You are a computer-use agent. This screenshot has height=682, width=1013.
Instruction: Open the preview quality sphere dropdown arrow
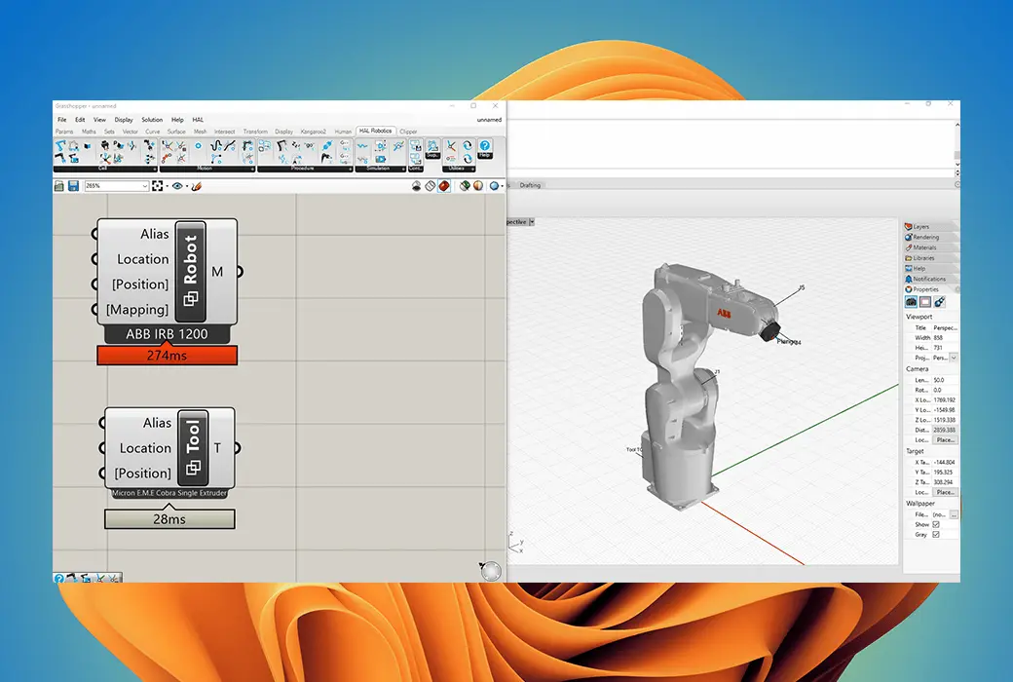tap(502, 186)
